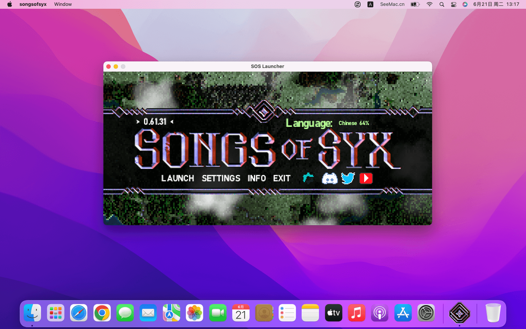Open Spotlight search in menu bar
Viewport: 526px width, 329px height.
[x=442, y=4]
